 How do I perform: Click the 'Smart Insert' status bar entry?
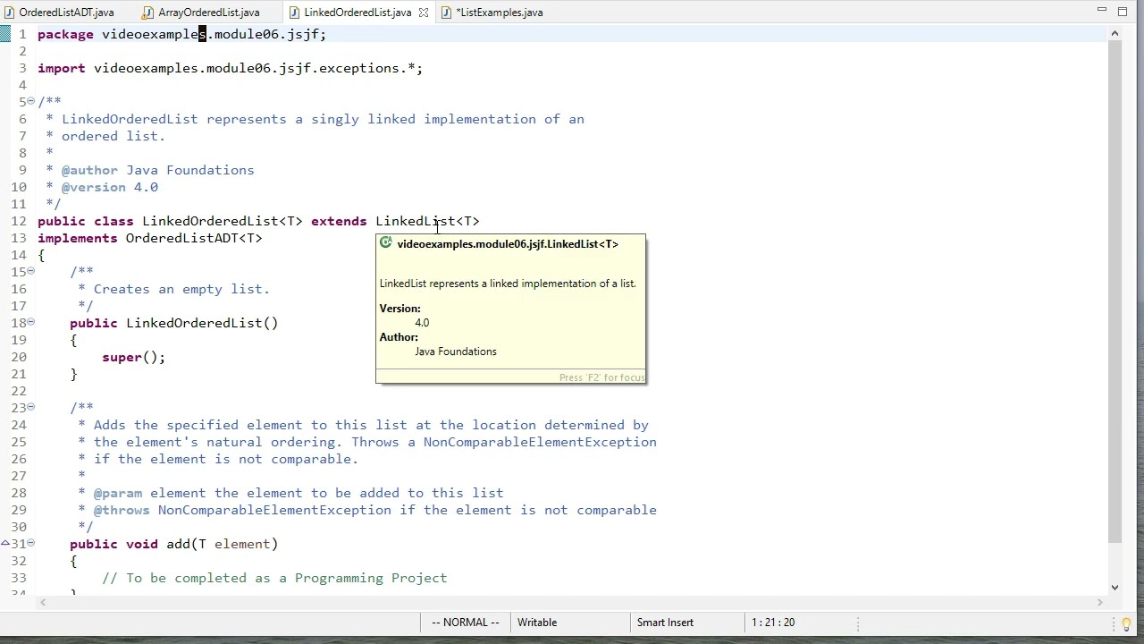pos(665,623)
